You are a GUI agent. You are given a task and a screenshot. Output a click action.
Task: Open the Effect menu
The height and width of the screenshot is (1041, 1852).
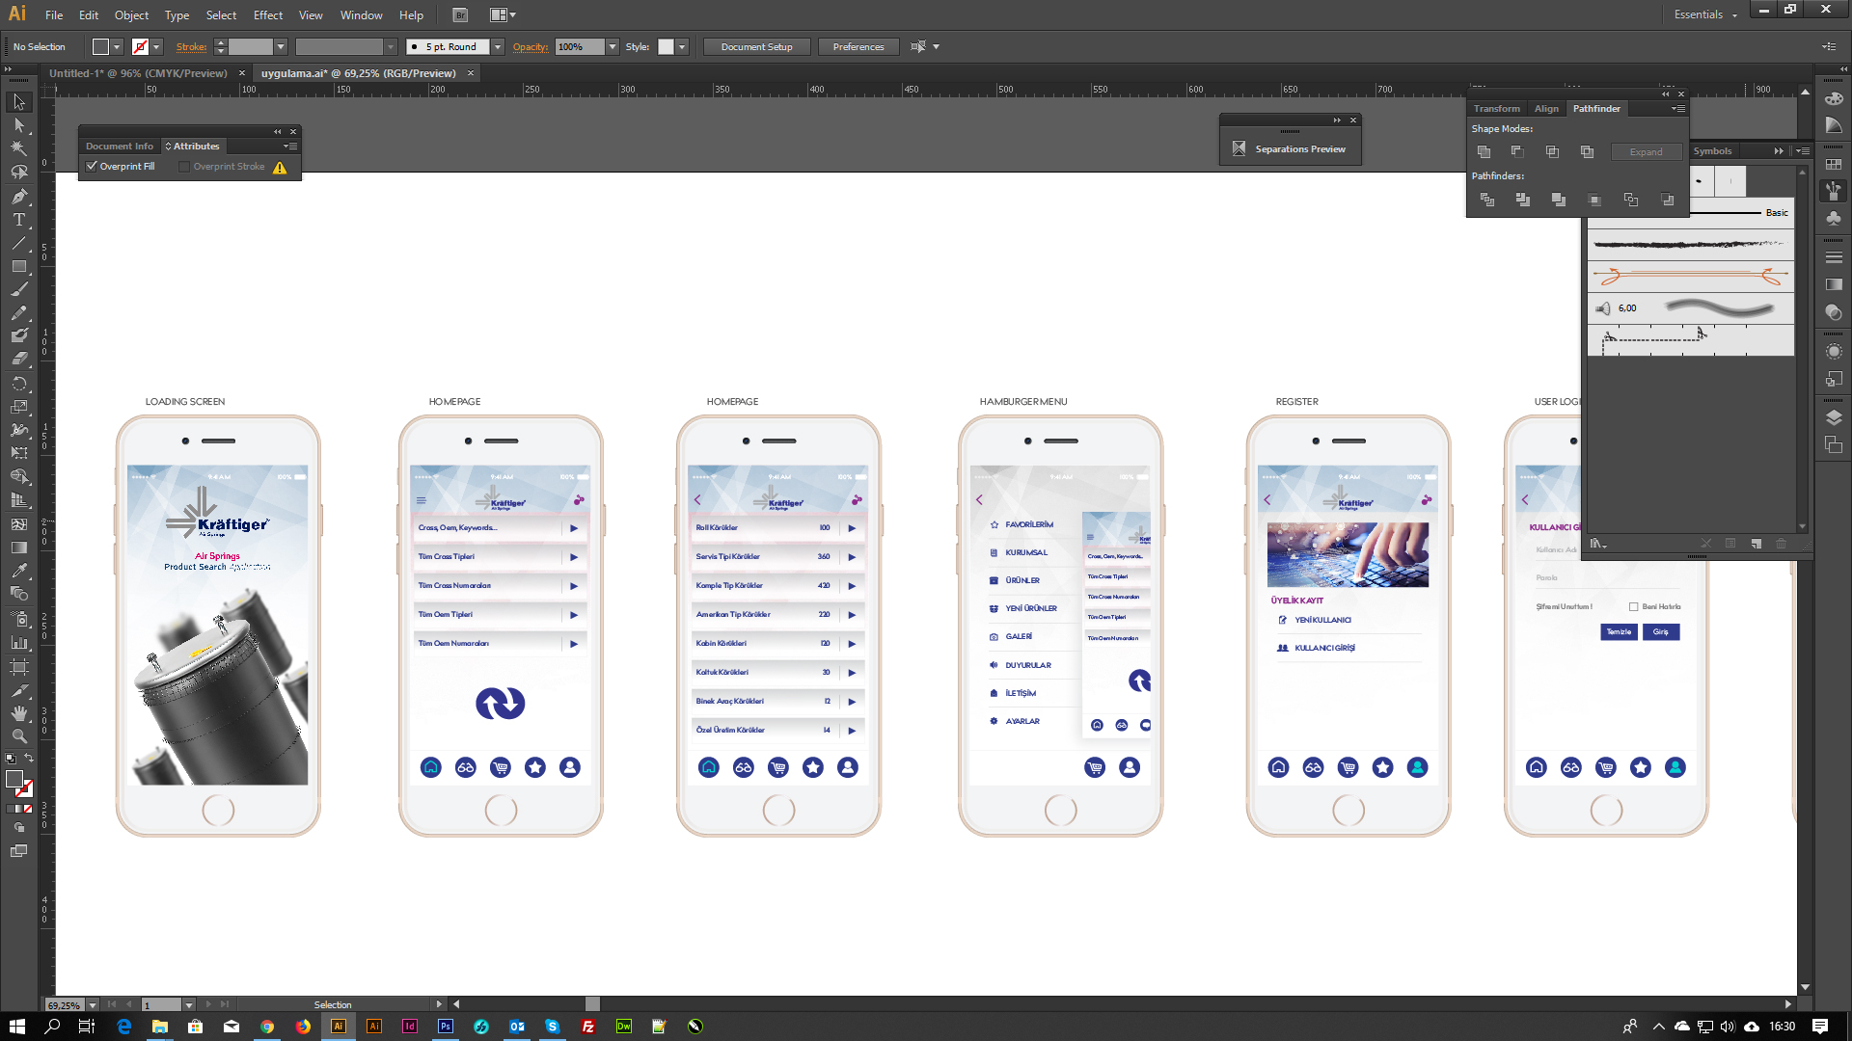tap(267, 14)
